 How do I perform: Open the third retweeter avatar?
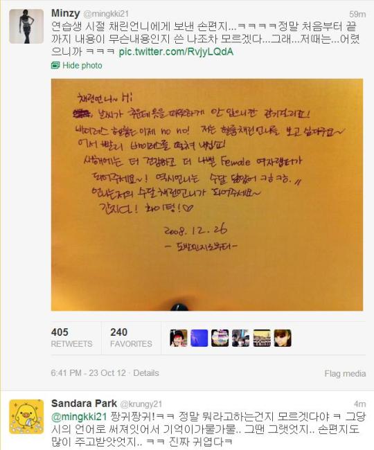click(220, 338)
